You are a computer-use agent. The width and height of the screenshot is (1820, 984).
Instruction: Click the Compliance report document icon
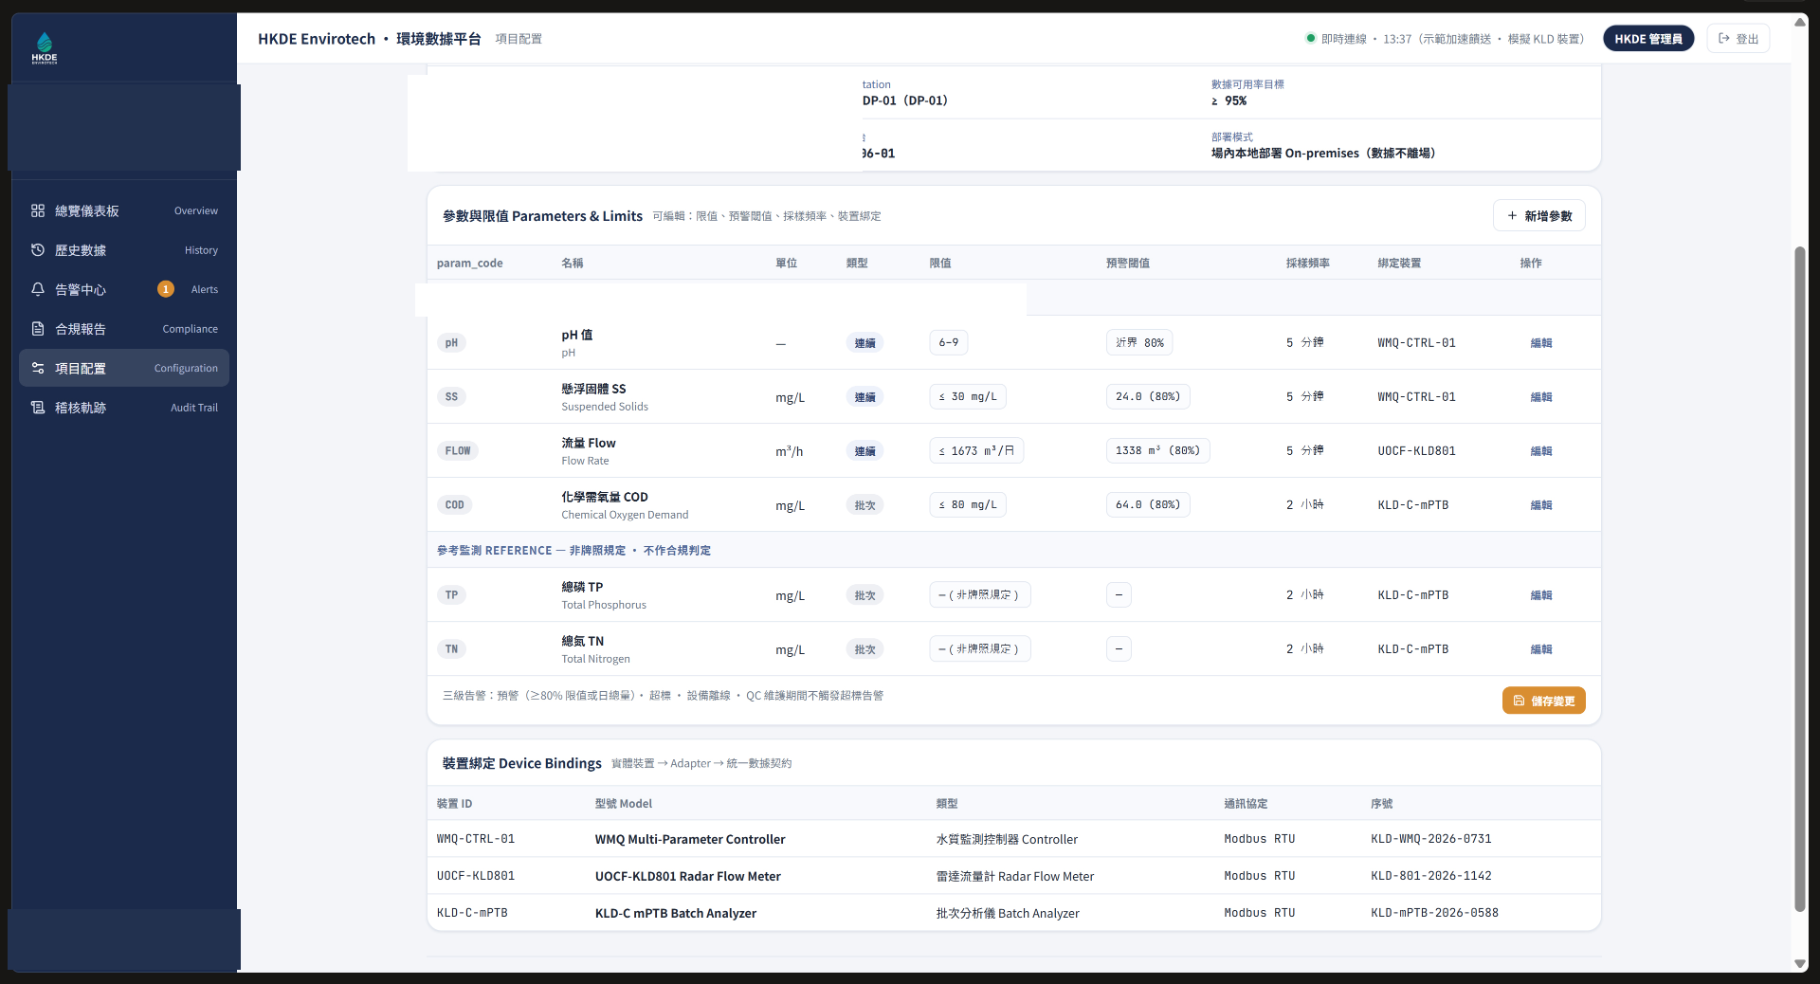click(38, 329)
